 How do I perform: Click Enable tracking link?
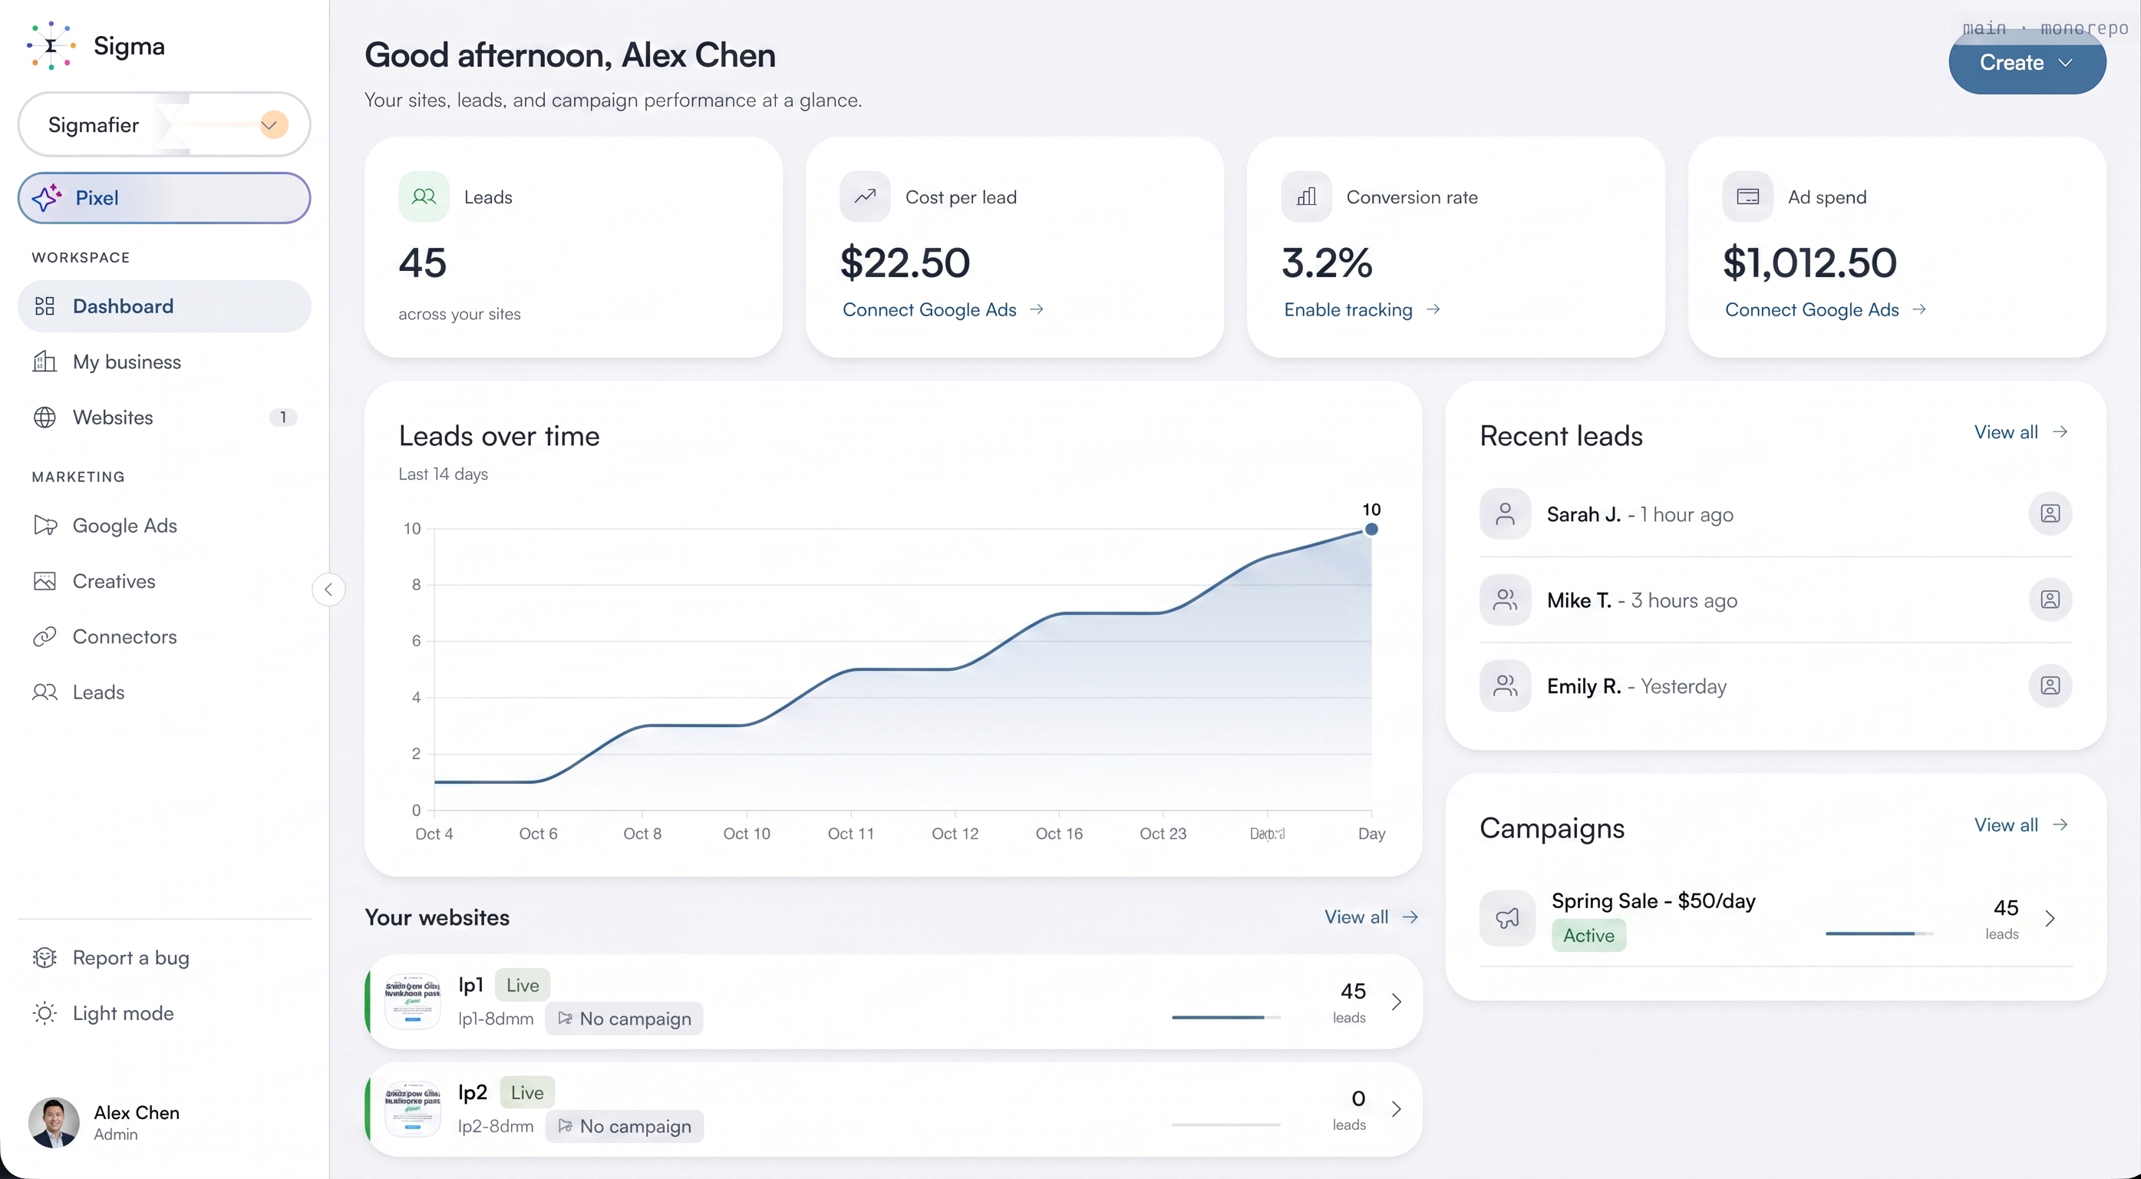click(1361, 310)
